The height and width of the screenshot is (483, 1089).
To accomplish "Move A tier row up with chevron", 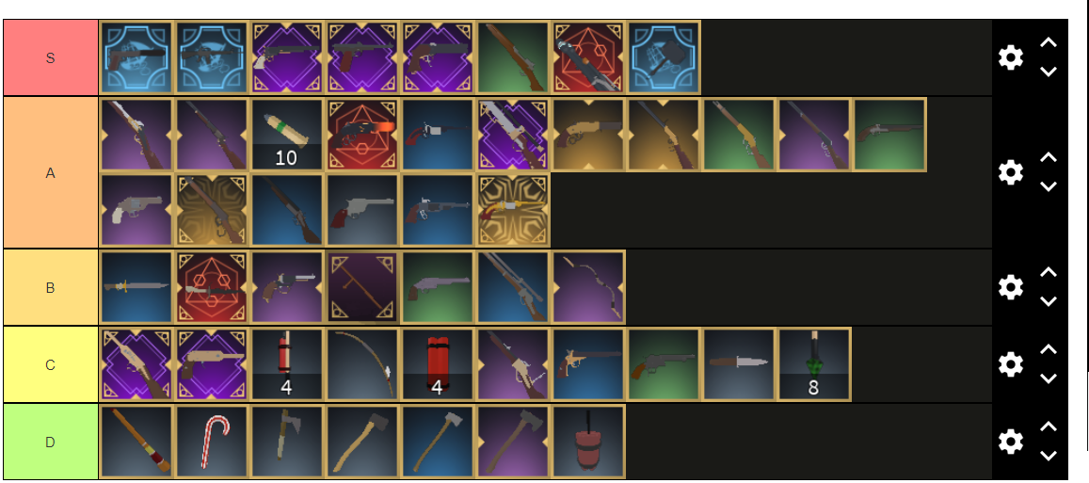I will (x=1048, y=158).
